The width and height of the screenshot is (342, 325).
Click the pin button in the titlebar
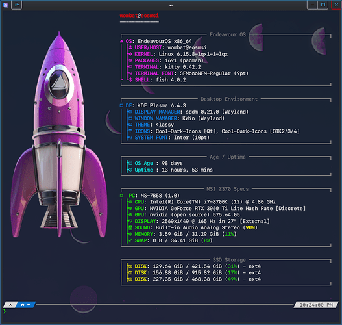(17, 5)
